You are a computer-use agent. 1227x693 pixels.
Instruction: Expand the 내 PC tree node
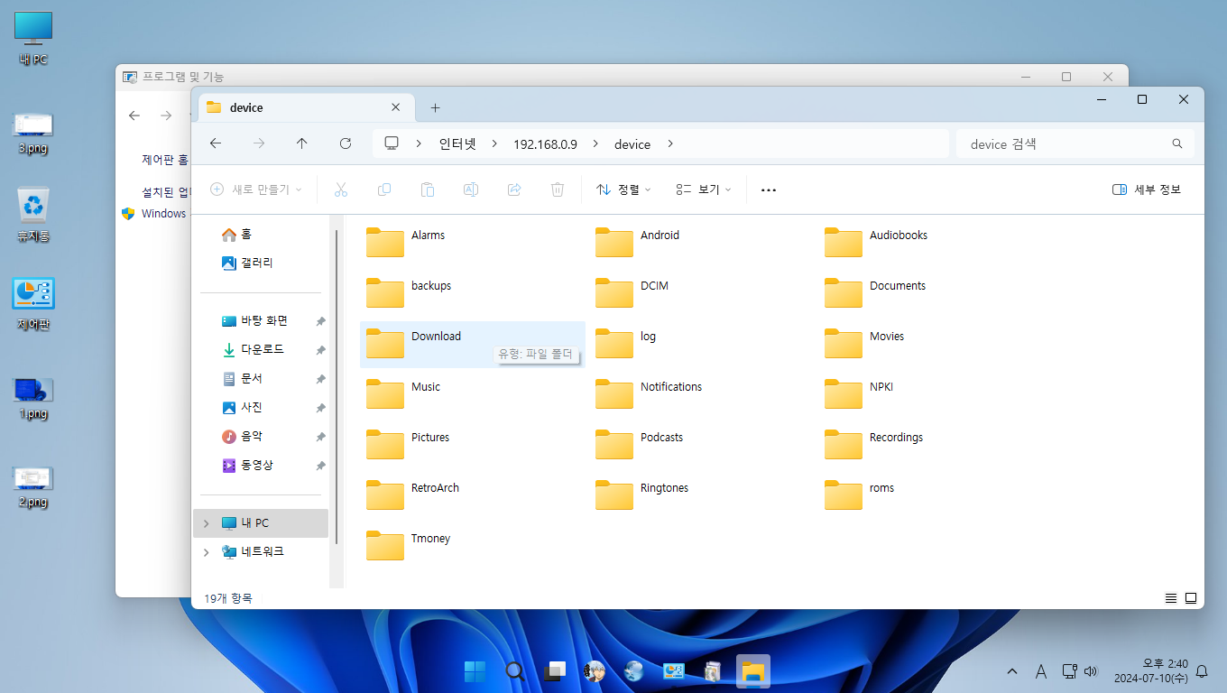click(x=207, y=523)
